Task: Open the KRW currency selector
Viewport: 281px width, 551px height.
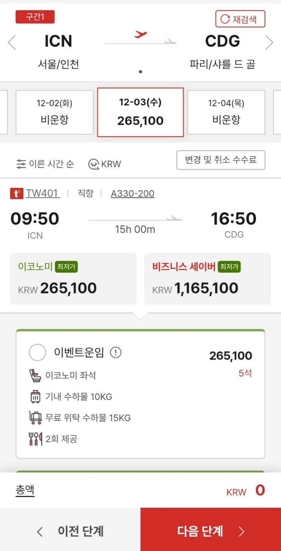Action: pyautogui.click(x=105, y=164)
